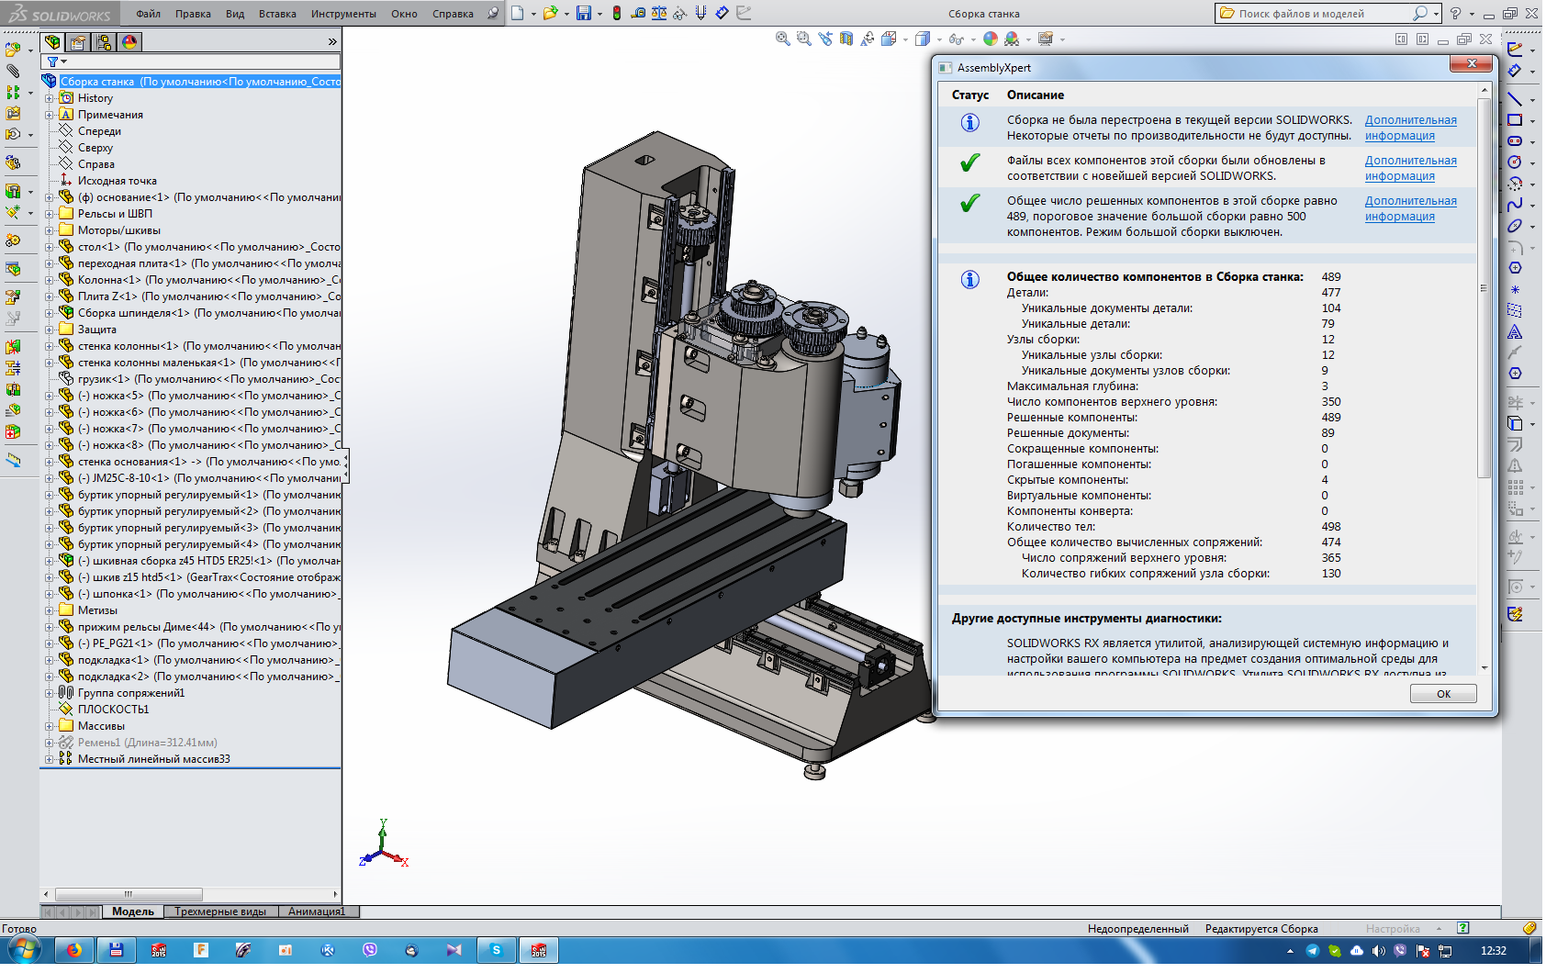This screenshot has height=973, width=1546.
Task: Open Viber from the taskbar
Action: pos(370,950)
